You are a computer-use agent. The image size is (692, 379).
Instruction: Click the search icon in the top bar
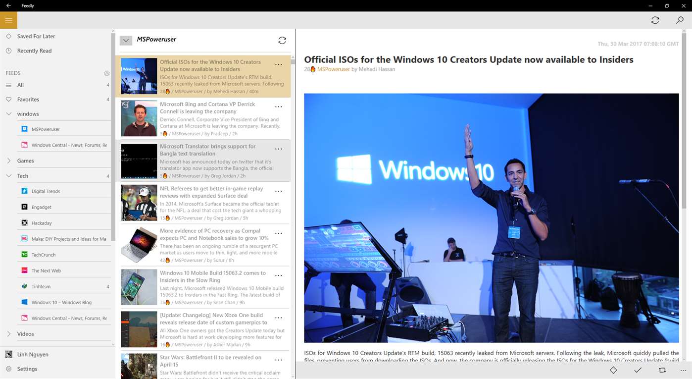point(680,20)
